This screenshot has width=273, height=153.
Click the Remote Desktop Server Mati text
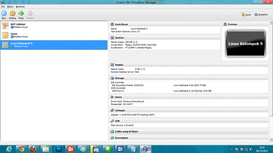point(125,72)
